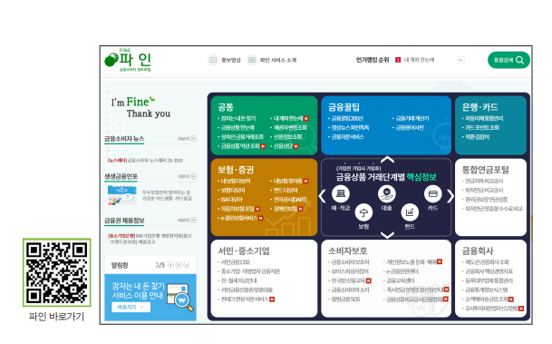Open 제도권 금융회사 조회 link
This screenshot has width=552, height=344.
click(487, 262)
